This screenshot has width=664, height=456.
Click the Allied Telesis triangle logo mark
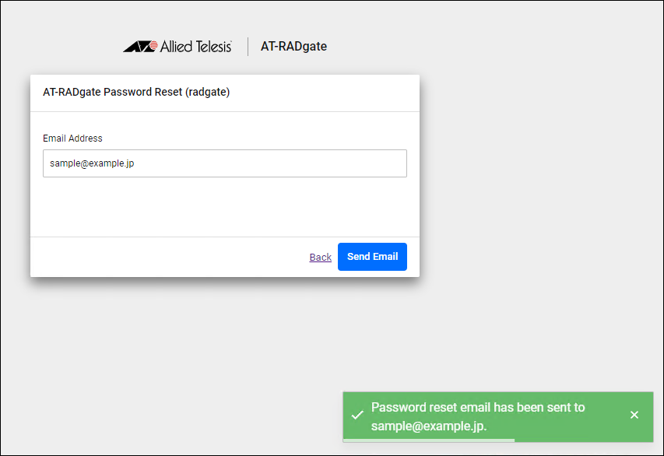[x=140, y=47]
